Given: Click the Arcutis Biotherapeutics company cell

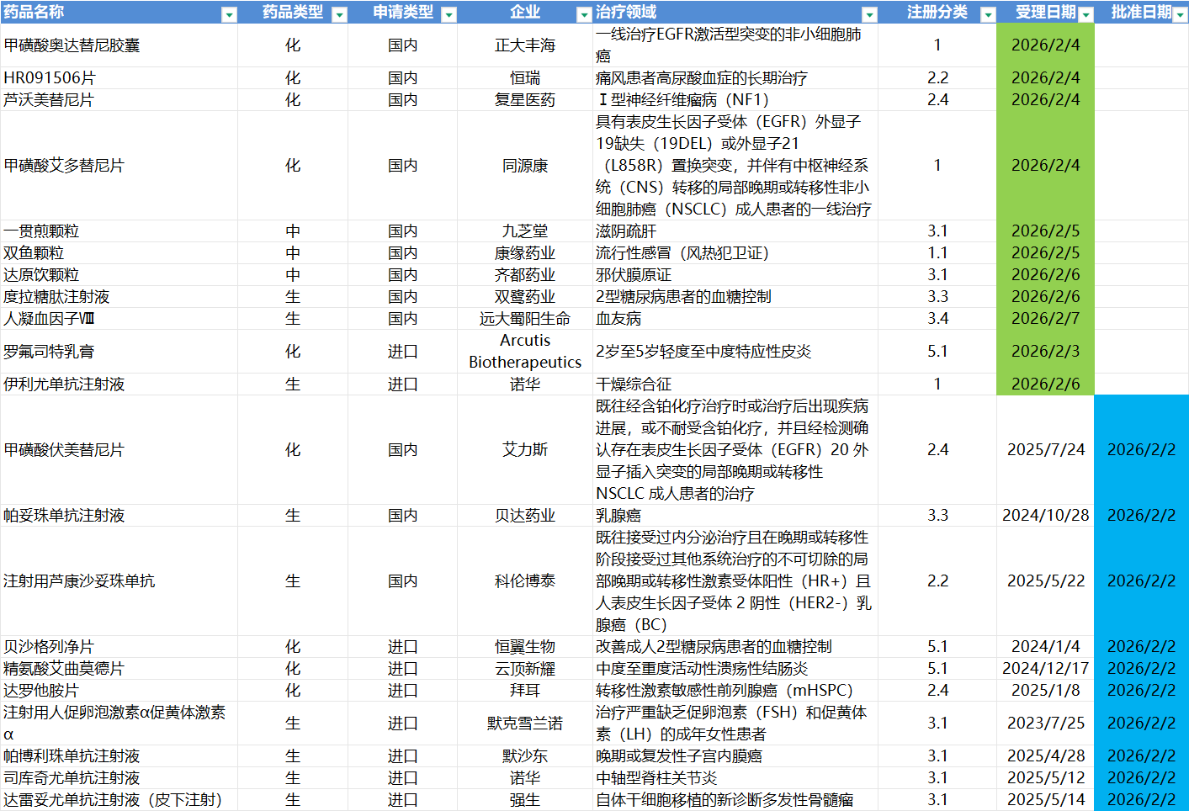Looking at the screenshot, I should tap(524, 351).
